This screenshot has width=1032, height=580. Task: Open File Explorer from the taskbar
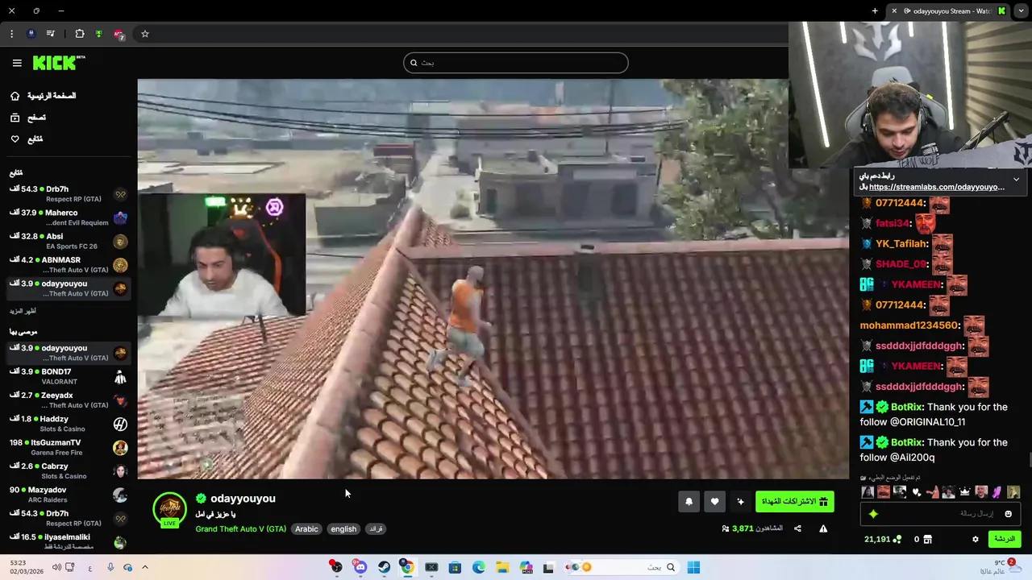pyautogui.click(x=502, y=567)
